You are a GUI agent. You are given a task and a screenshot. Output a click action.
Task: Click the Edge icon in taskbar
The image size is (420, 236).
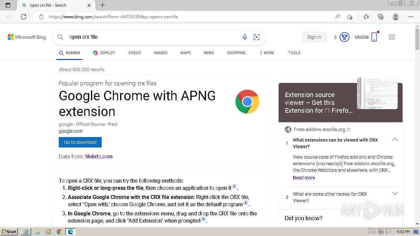tap(71, 232)
